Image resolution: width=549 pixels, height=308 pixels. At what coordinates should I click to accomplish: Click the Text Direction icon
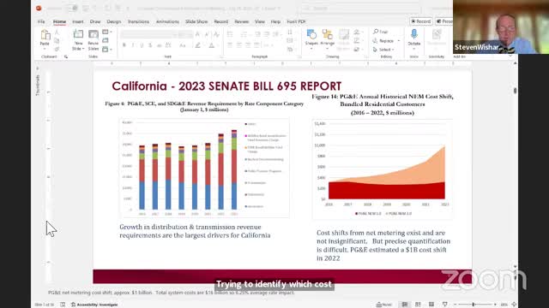point(290,33)
